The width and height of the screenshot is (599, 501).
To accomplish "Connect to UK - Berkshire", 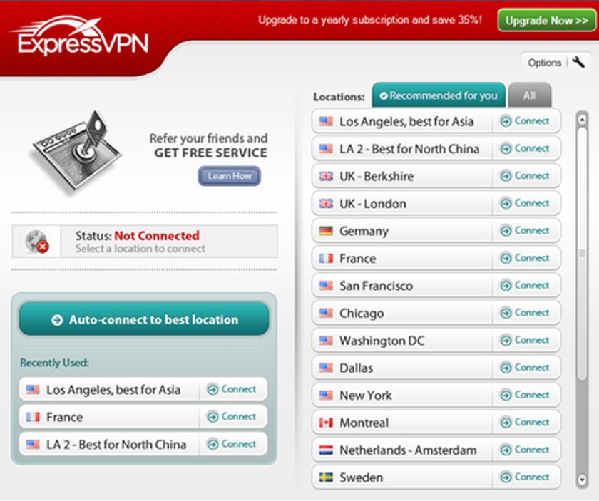I will pyautogui.click(x=526, y=175).
